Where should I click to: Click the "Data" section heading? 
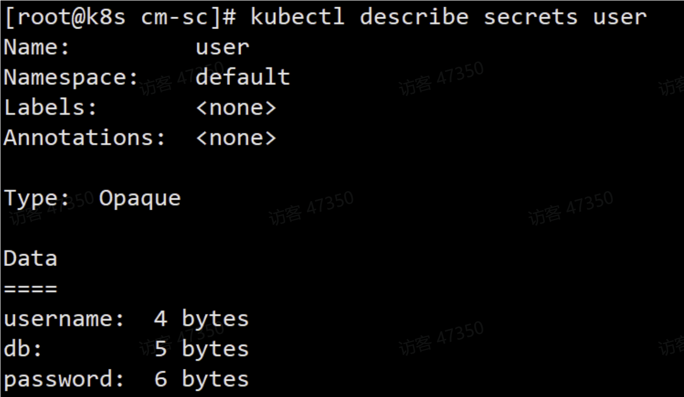click(30, 259)
